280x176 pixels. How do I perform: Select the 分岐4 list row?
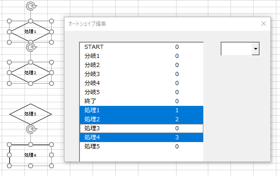tap(142, 83)
